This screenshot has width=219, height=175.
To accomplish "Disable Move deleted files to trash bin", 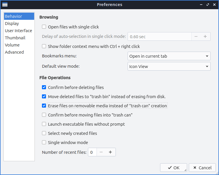I will [44, 97].
